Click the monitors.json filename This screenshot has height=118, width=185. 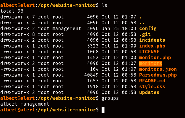coord(158,69)
